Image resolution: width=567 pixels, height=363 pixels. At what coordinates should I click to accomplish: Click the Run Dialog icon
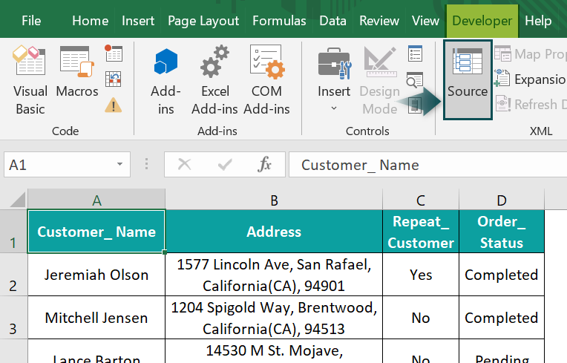point(415,105)
